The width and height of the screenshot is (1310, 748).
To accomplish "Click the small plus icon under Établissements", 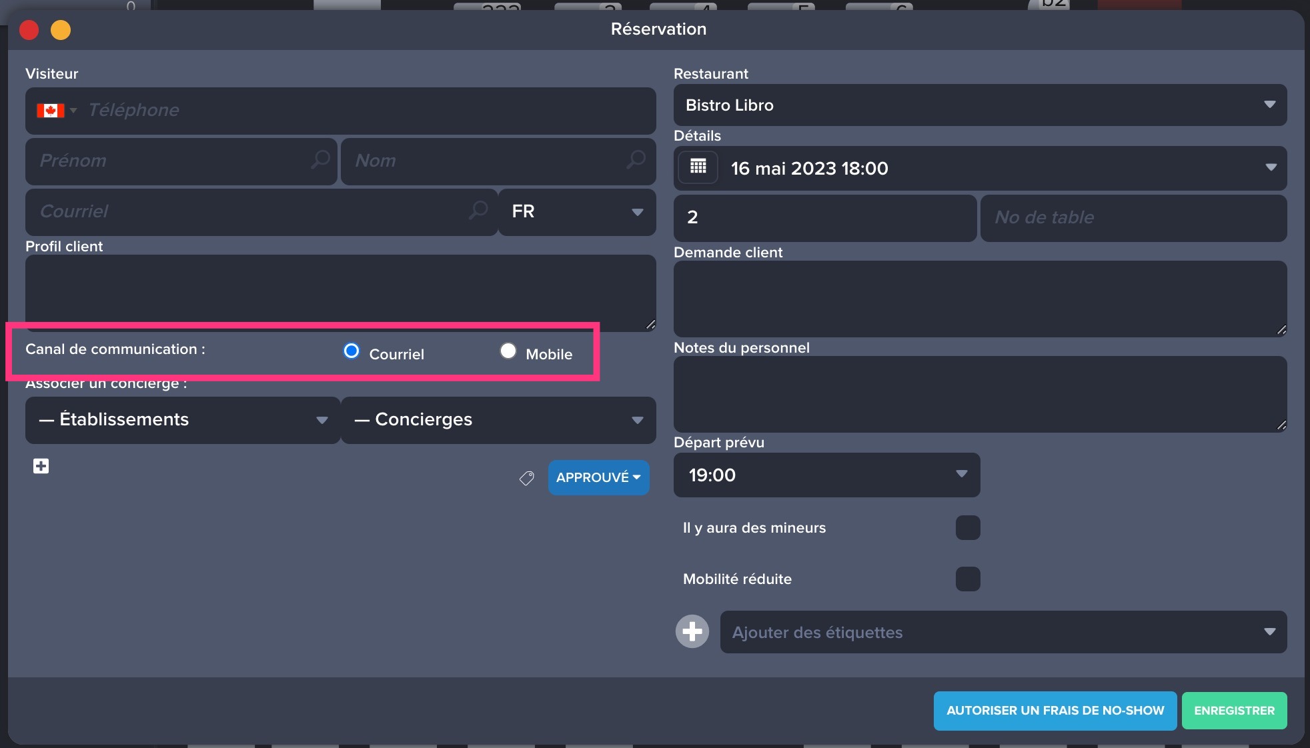I will click(x=41, y=466).
